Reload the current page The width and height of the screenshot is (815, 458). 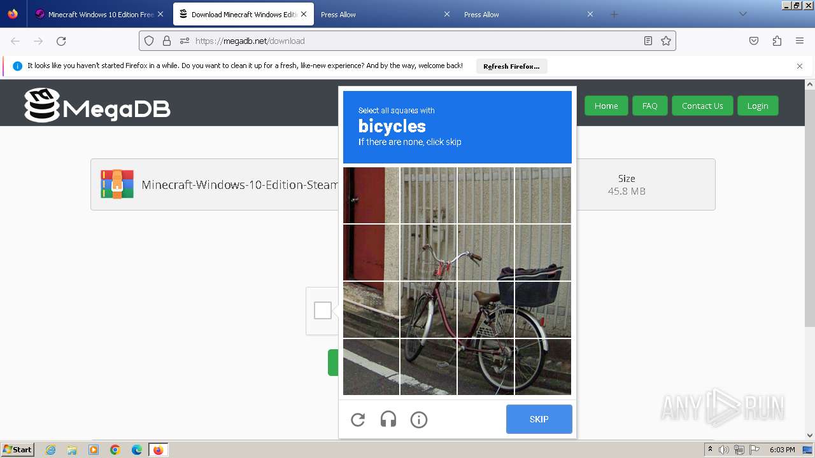(x=61, y=41)
